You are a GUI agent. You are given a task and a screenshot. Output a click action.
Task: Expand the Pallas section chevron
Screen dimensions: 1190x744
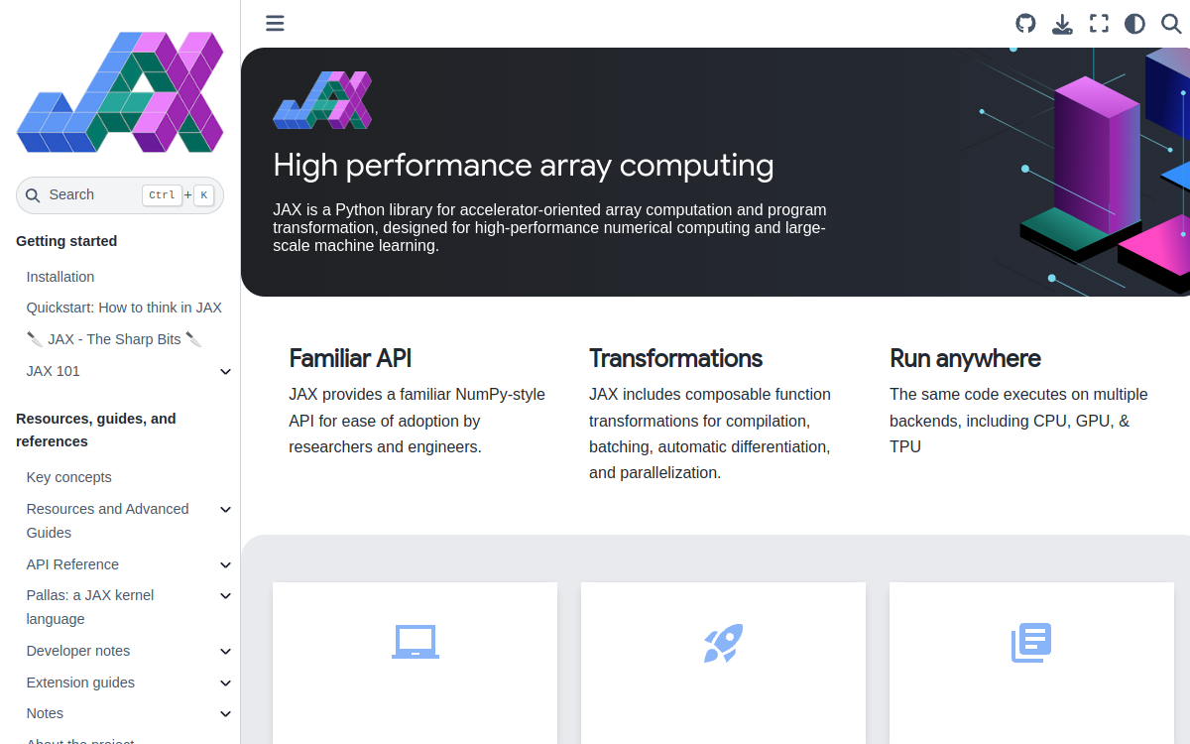tap(225, 595)
